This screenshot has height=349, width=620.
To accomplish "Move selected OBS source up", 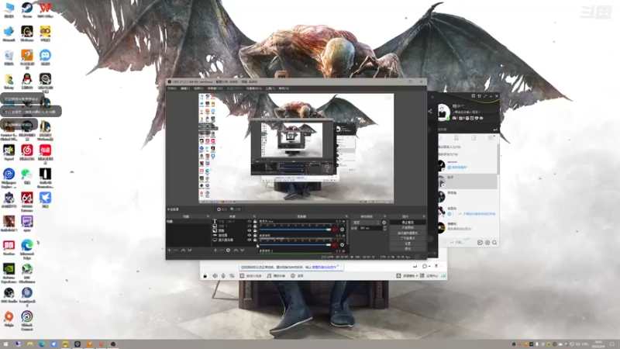I will (x=236, y=250).
